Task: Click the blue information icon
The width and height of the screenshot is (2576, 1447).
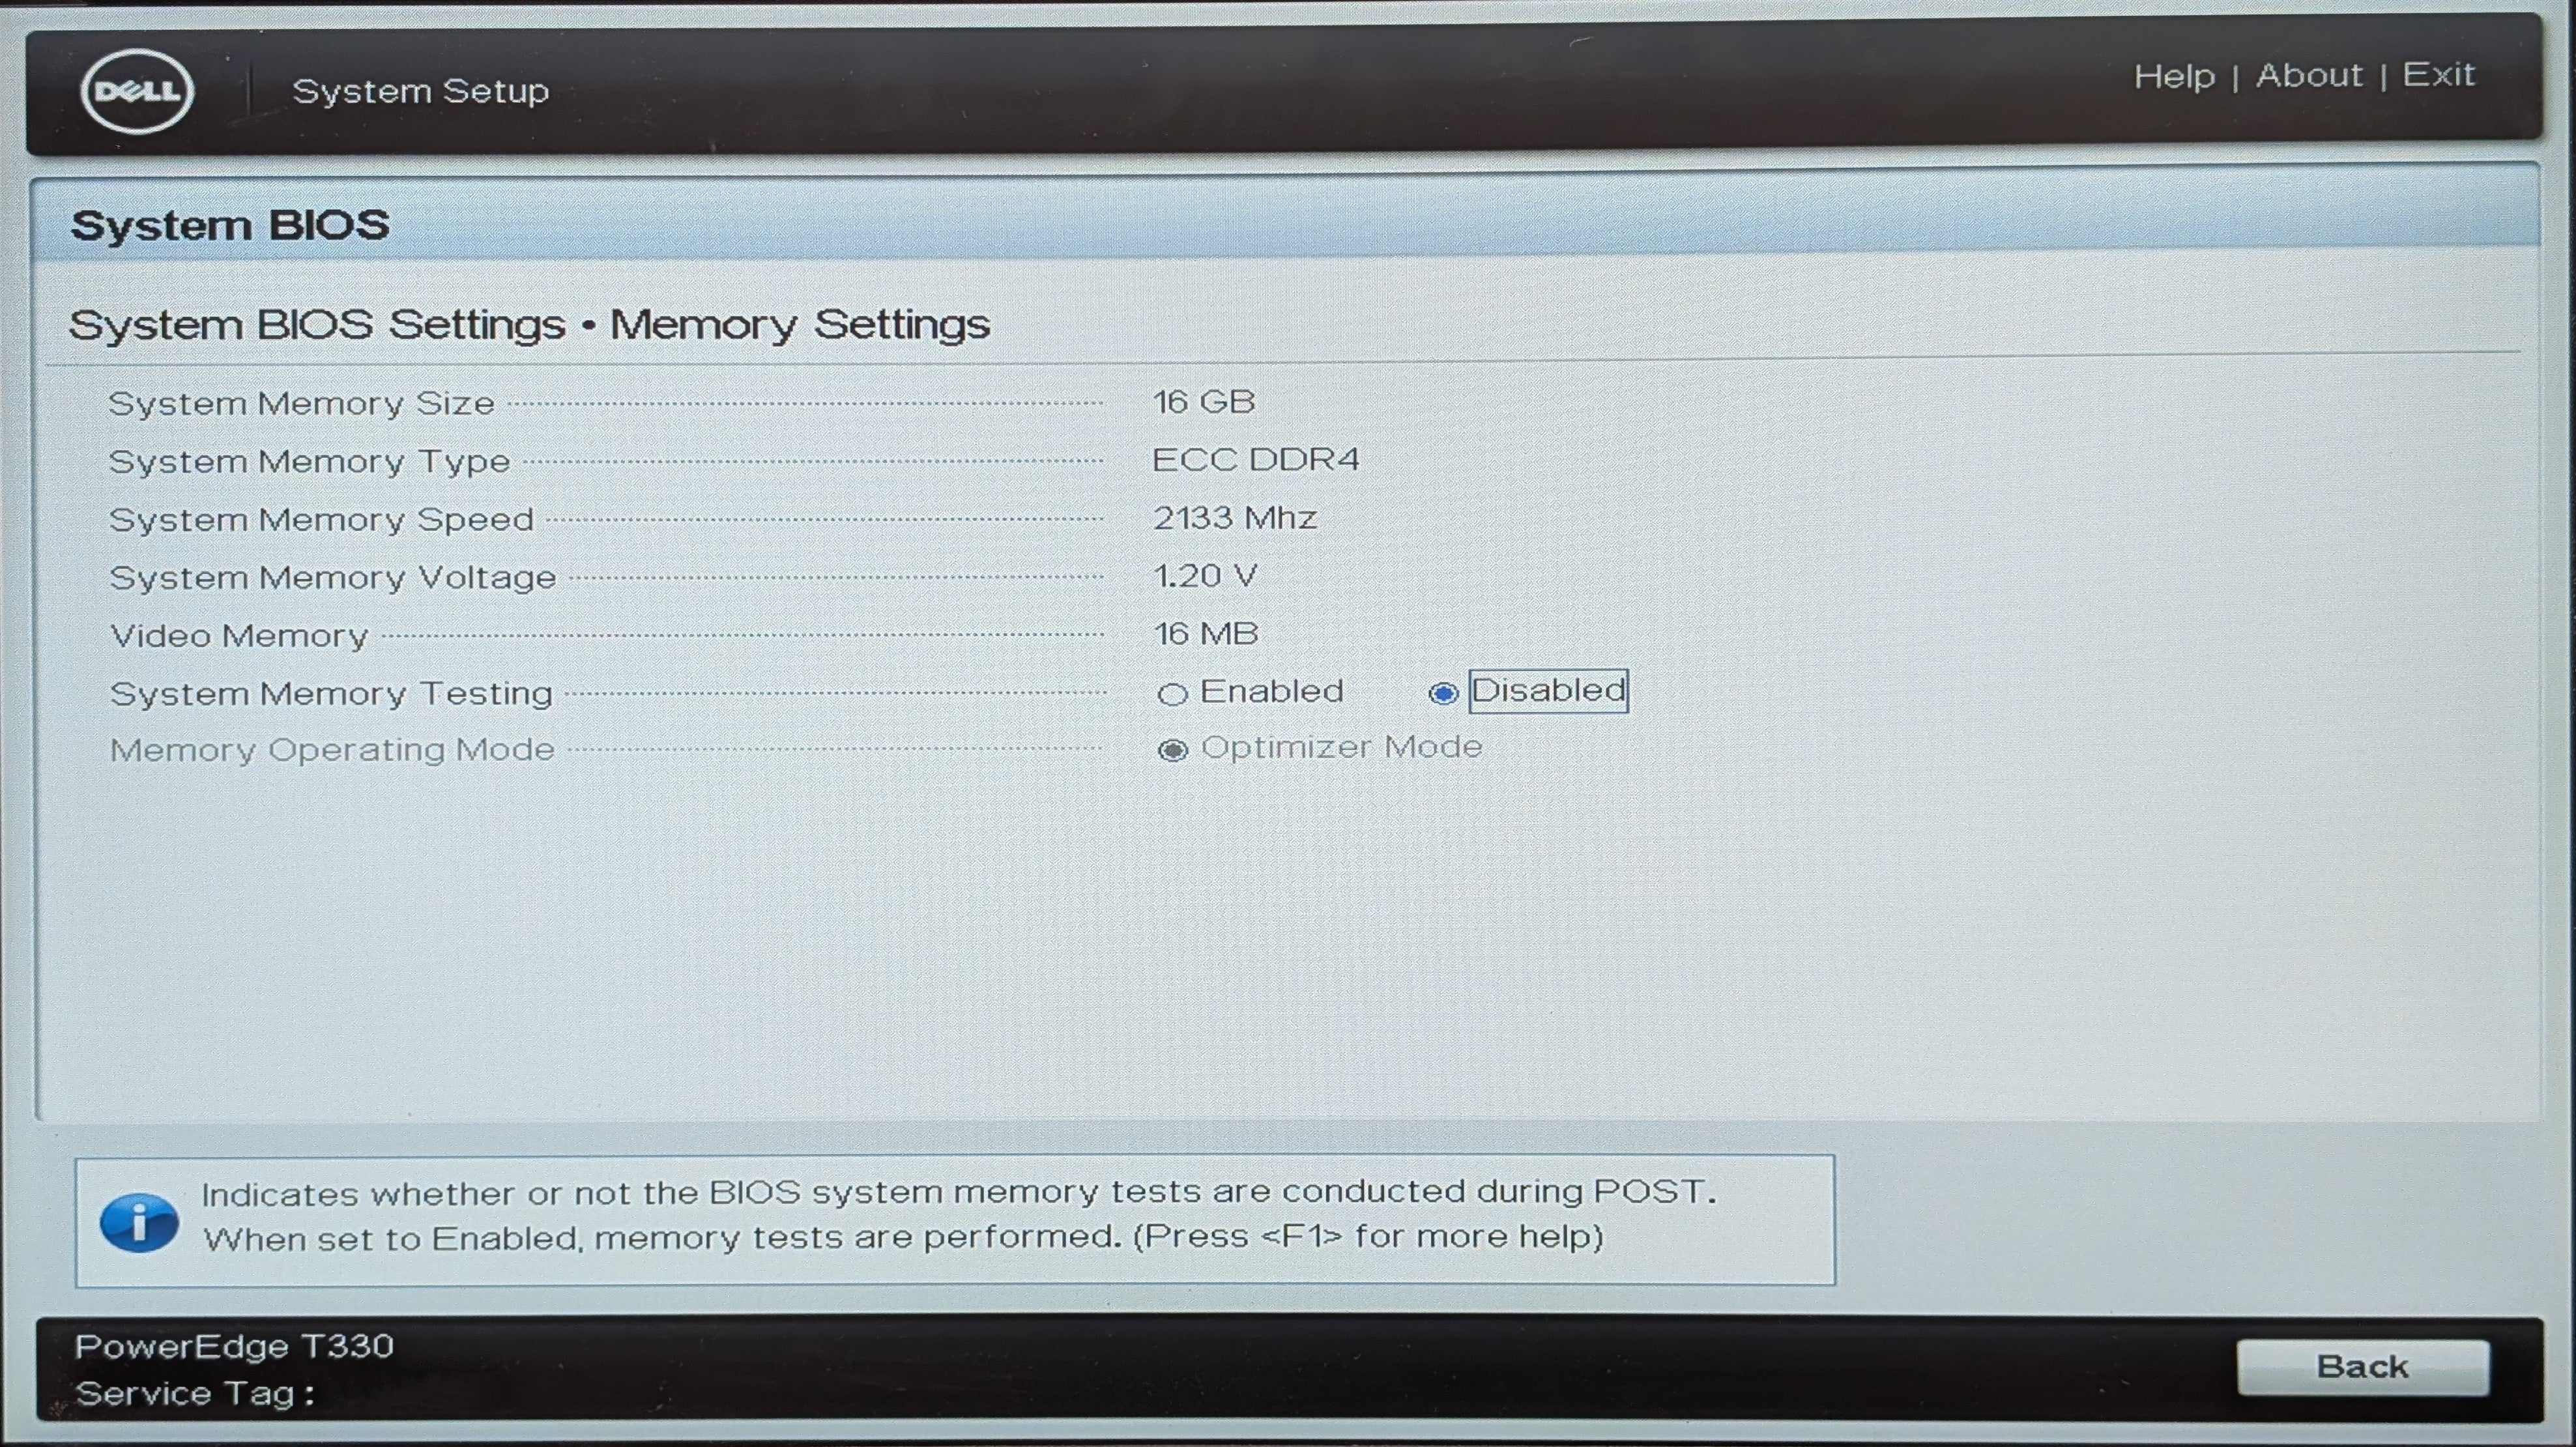Action: pos(139,1222)
